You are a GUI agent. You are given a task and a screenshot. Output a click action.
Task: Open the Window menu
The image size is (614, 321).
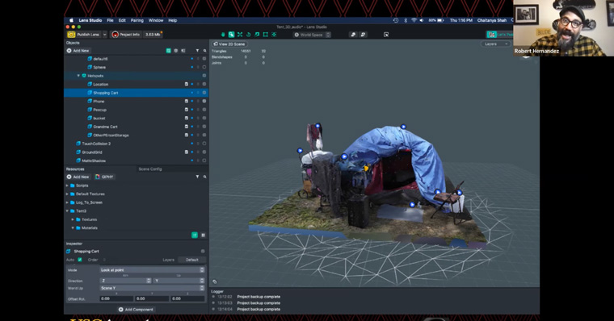coord(156,20)
